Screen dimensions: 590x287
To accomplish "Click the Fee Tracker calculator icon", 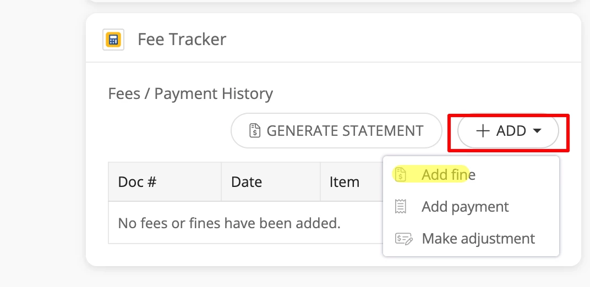I will click(x=113, y=40).
